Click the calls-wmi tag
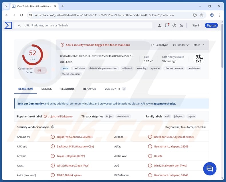The width and height of the screenshot is (226, 182). (127, 68)
